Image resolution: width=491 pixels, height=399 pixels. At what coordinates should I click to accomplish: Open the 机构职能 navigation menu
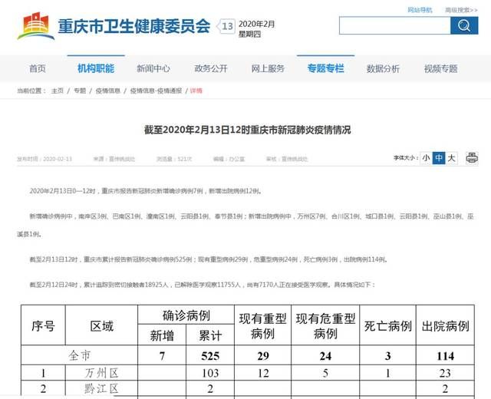(x=95, y=68)
